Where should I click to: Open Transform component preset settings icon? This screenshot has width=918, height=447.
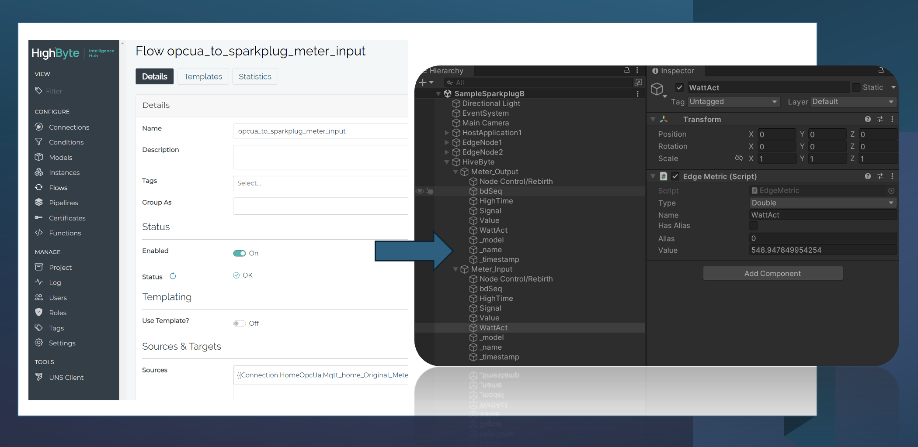(880, 119)
